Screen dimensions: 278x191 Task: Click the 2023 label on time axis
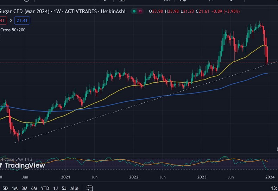[202, 177]
